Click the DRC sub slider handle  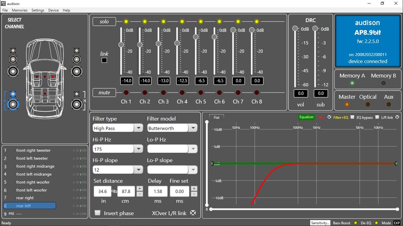pos(315,29)
